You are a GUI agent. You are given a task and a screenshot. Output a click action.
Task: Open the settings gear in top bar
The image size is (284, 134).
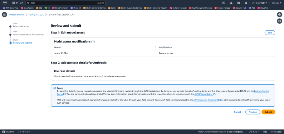point(246,3)
